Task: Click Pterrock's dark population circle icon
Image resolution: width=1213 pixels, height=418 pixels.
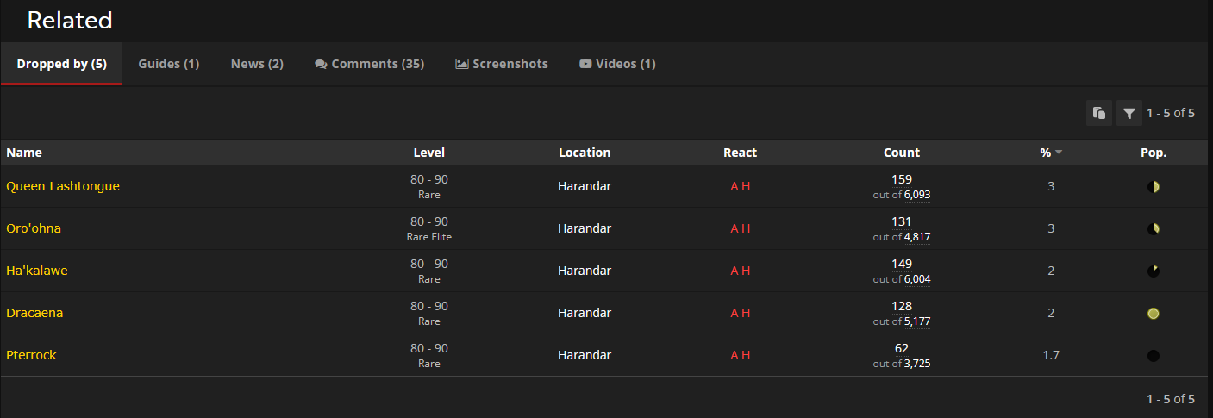Action: [1154, 355]
